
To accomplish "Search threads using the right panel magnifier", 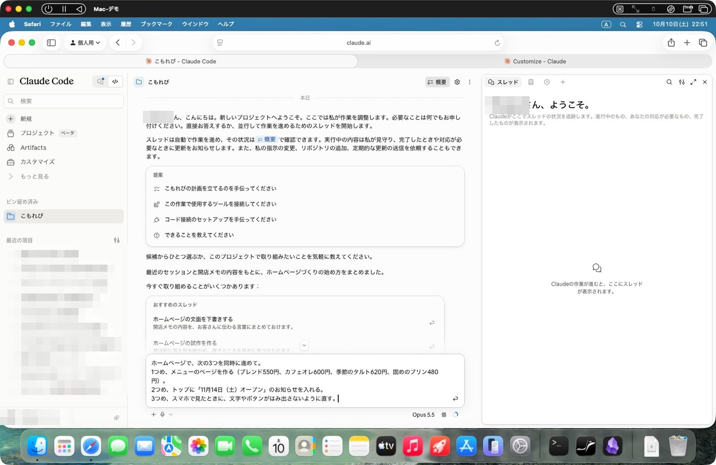I will [669, 82].
